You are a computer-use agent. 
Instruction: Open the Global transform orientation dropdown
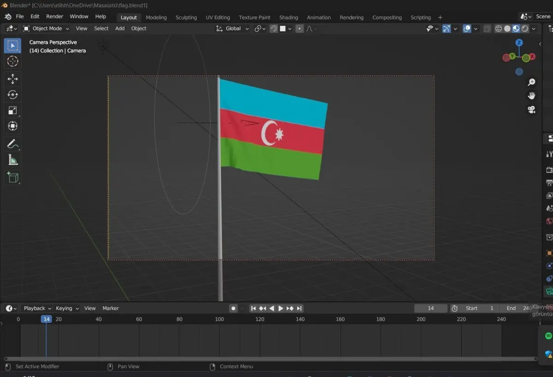coord(233,29)
